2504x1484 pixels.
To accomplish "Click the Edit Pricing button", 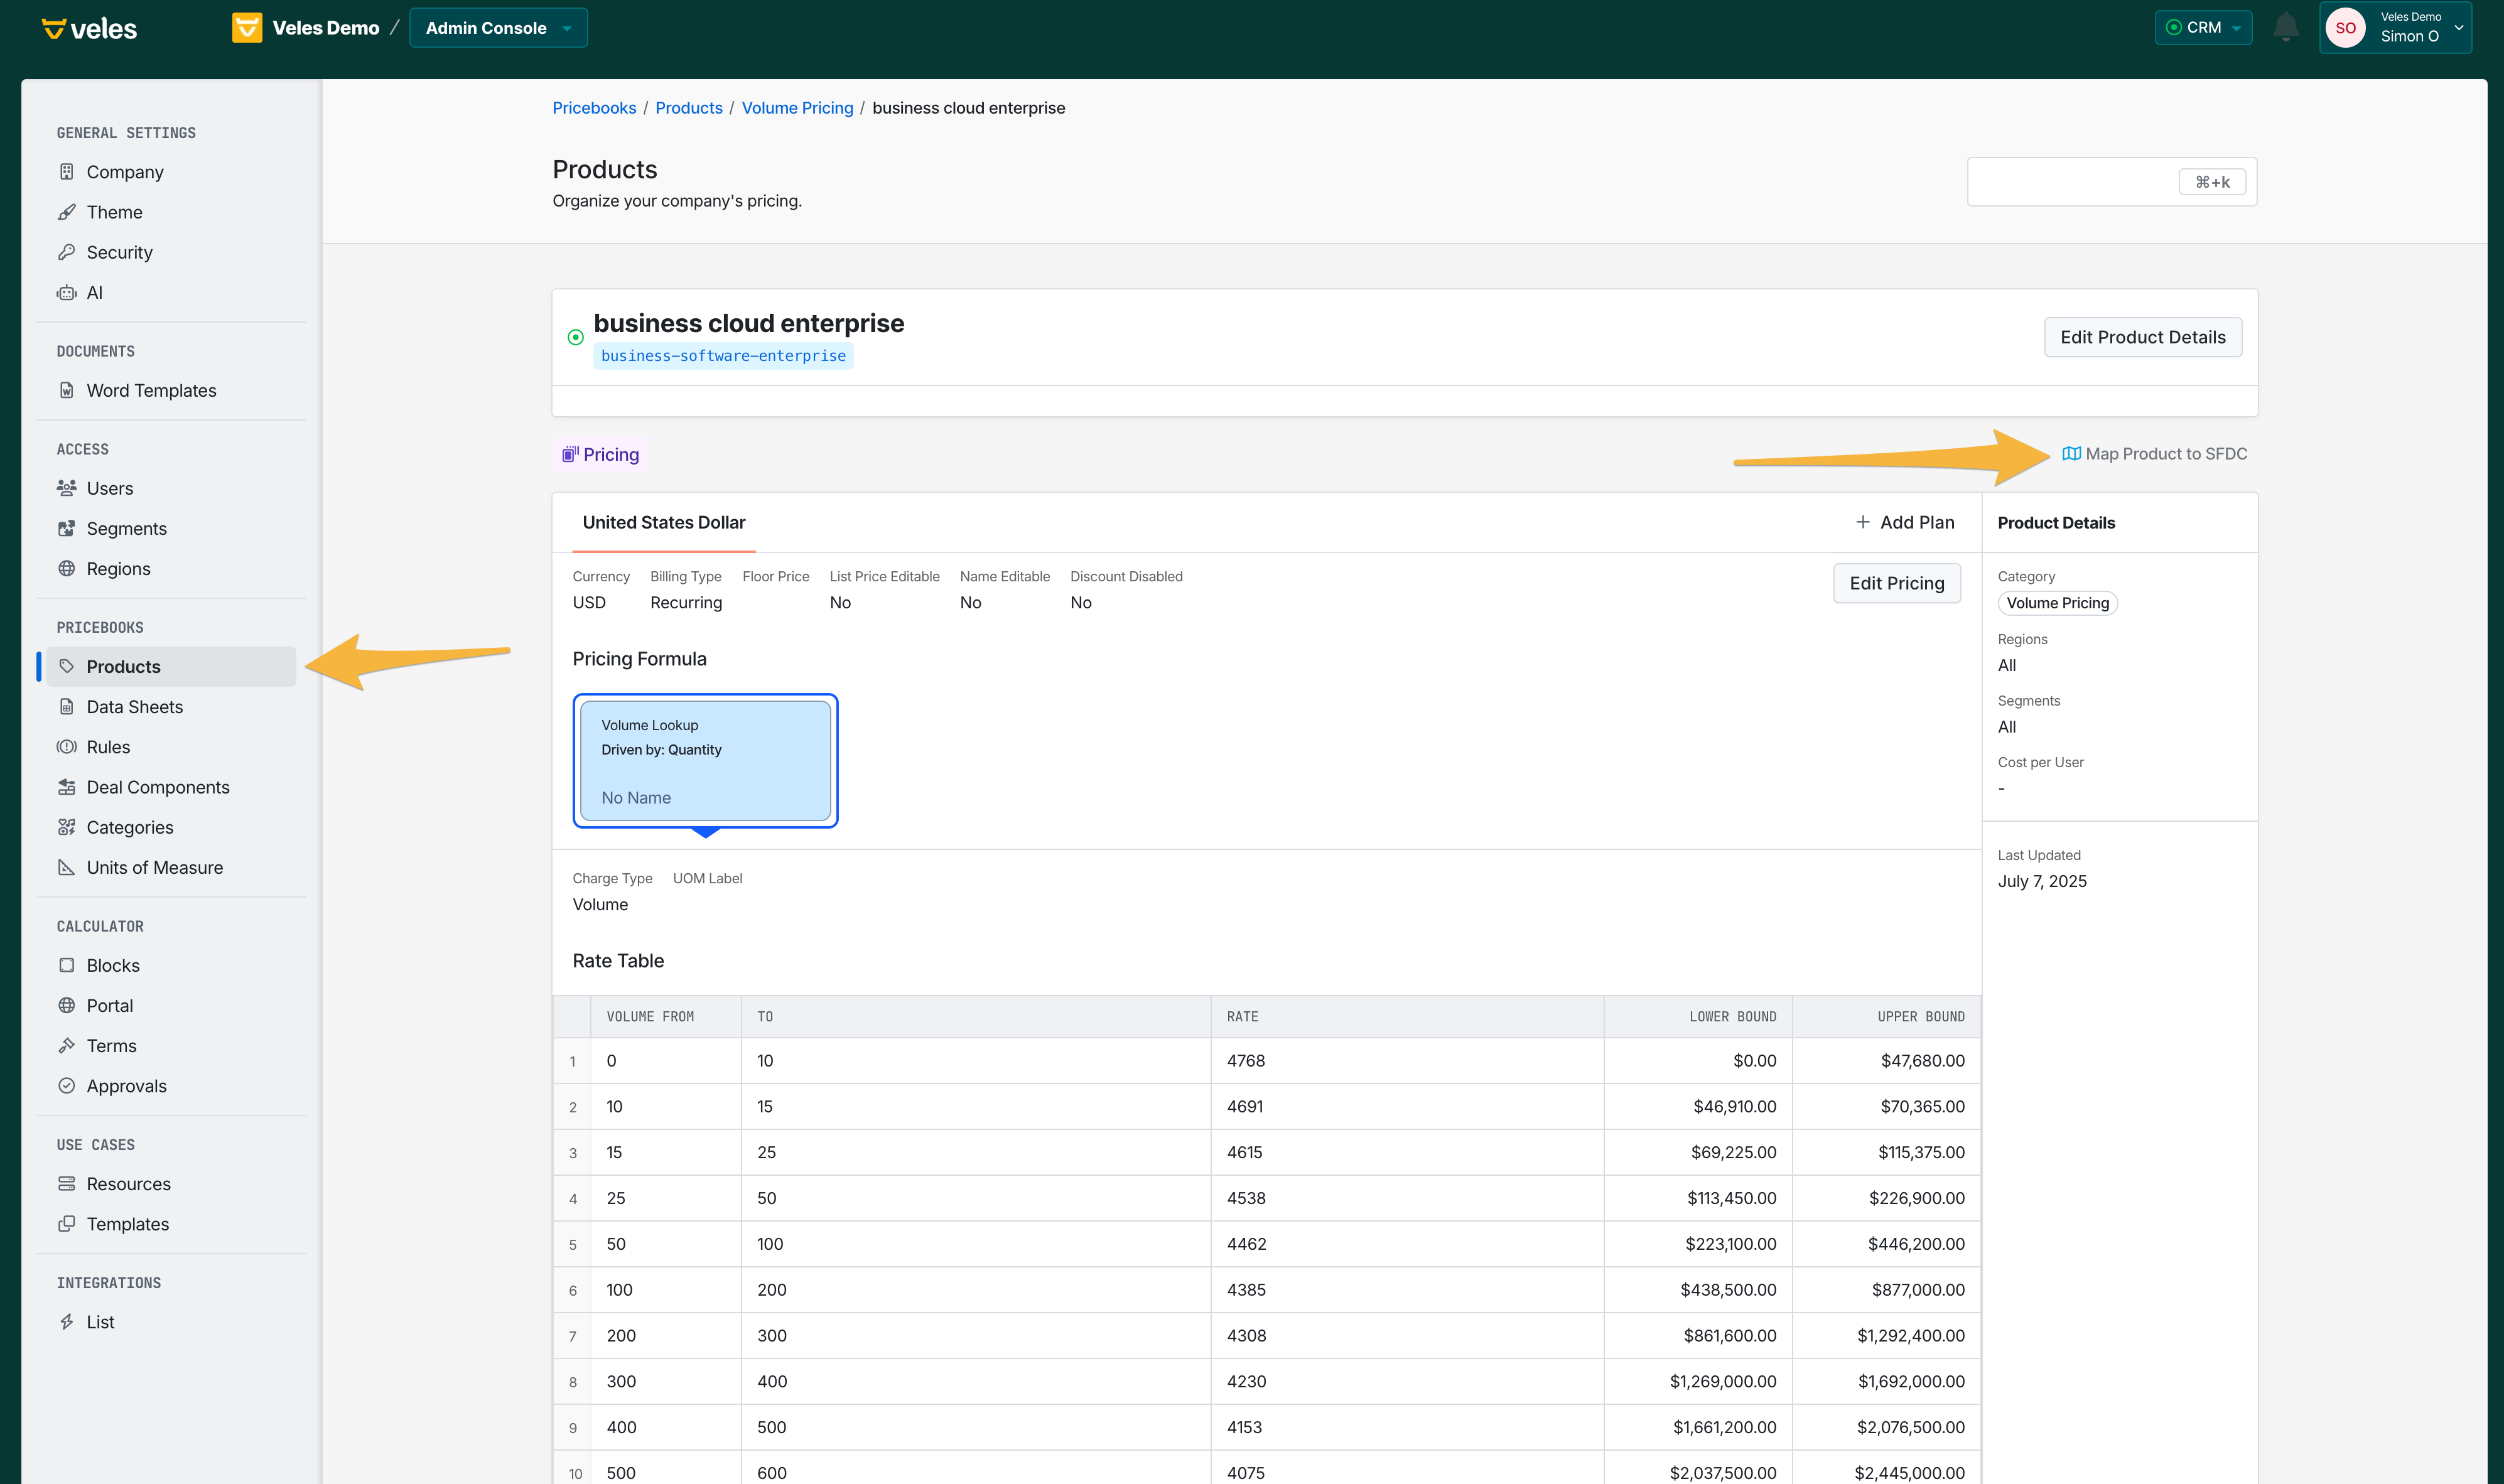I will point(1897,583).
